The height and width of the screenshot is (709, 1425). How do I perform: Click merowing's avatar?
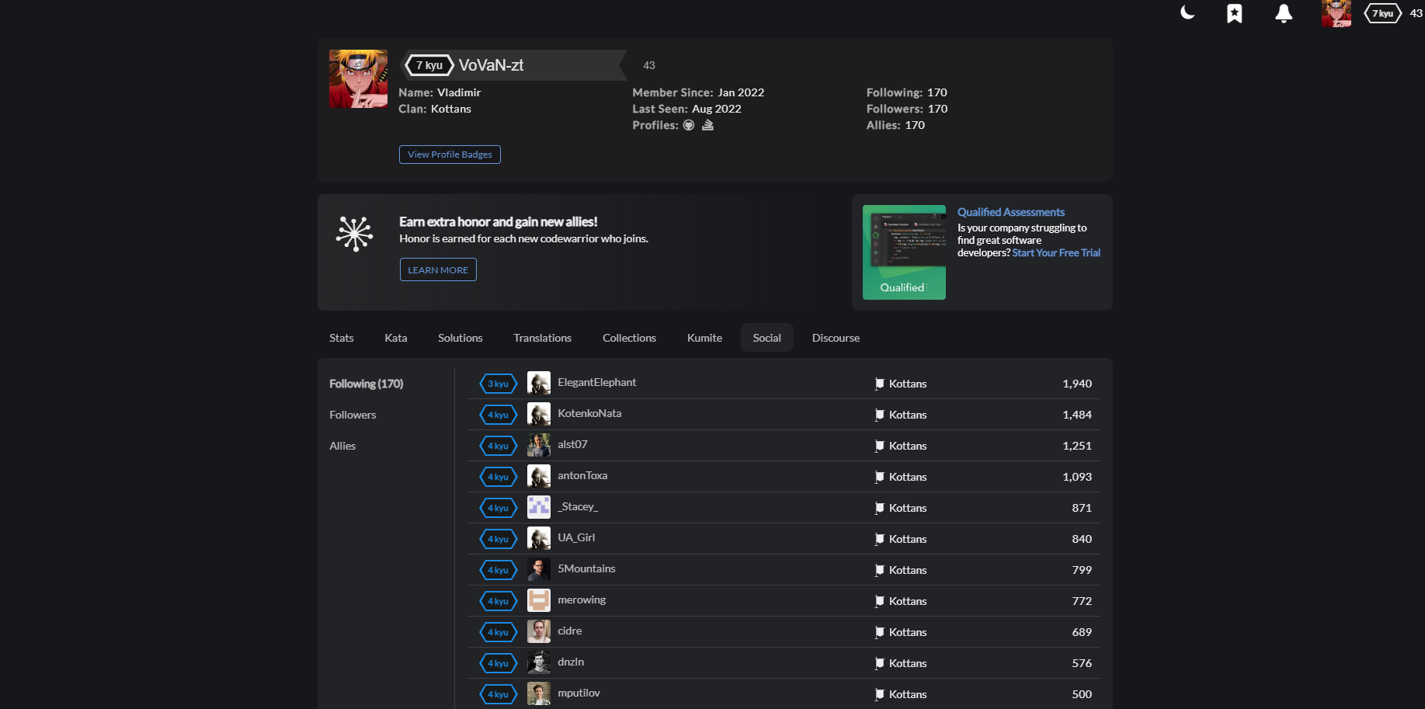(539, 600)
